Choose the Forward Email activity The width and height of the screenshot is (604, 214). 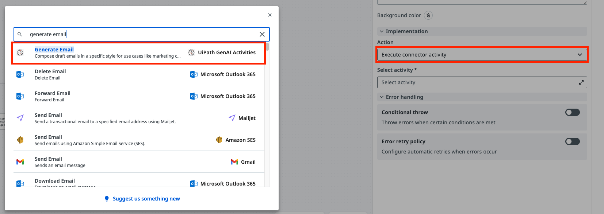(139, 96)
